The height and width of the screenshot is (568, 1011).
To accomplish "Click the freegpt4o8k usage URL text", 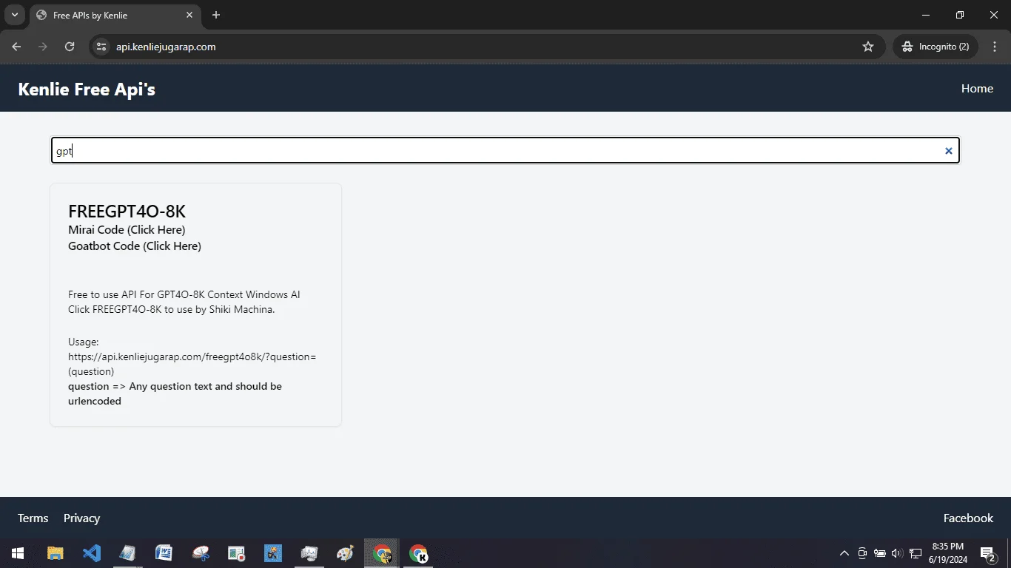I will click(x=192, y=364).
